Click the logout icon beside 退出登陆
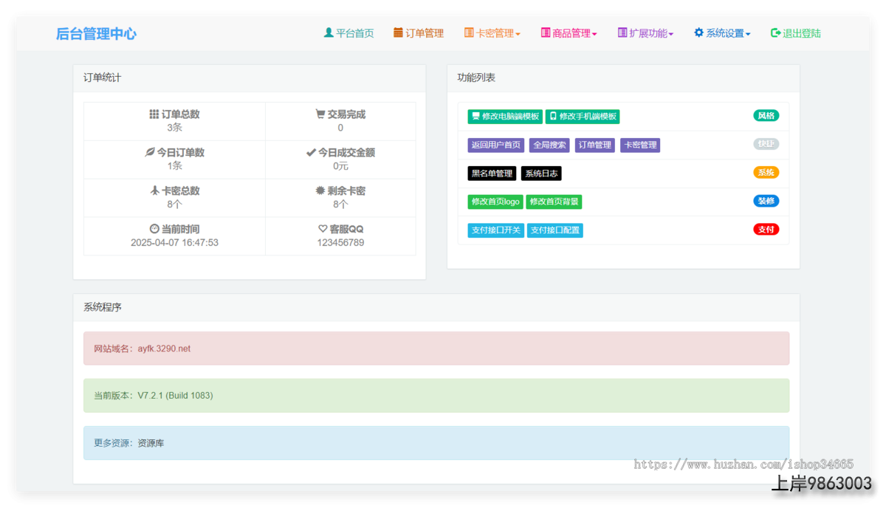 tap(775, 33)
